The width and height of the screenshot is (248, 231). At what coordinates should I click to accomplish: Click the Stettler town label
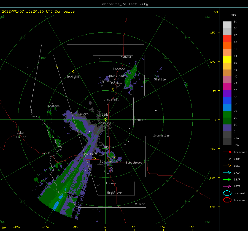161,79
